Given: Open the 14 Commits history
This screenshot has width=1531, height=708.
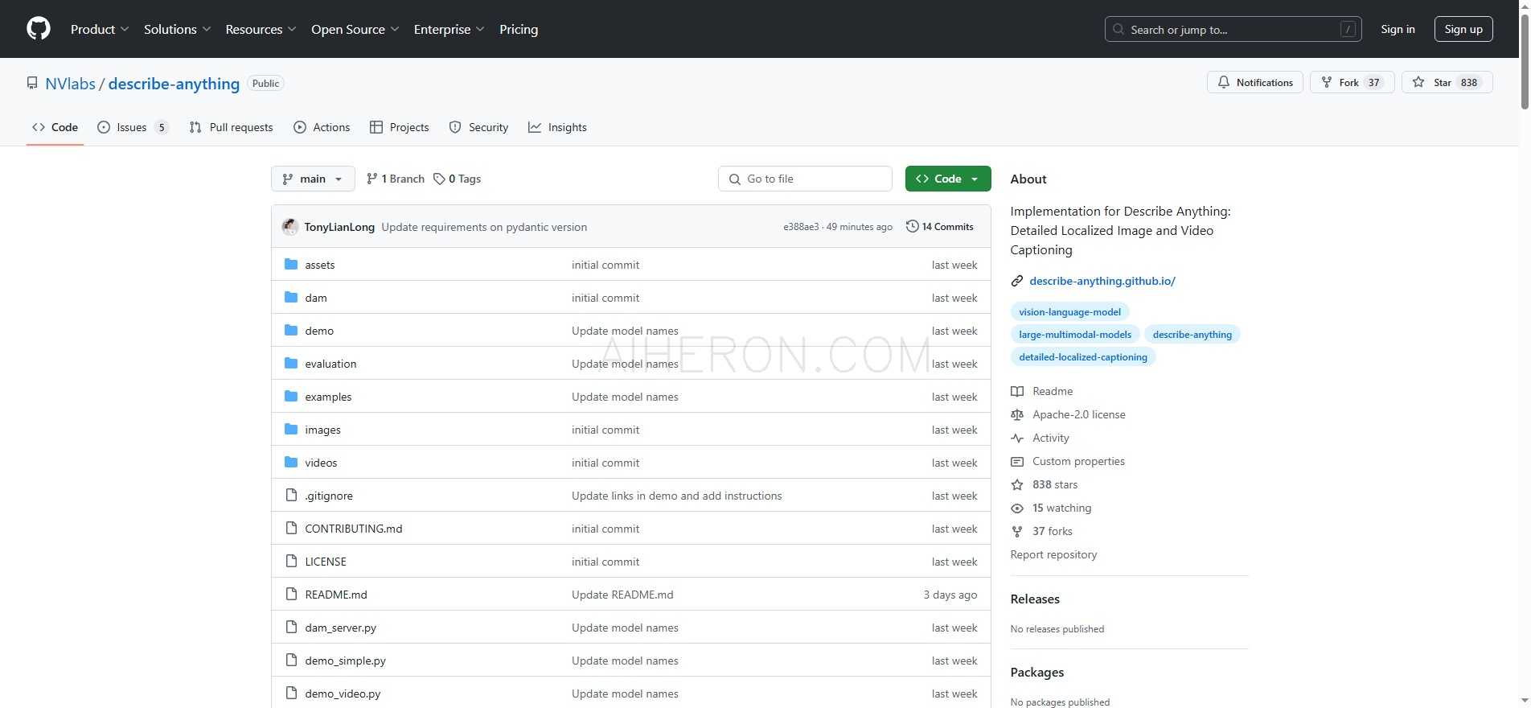Looking at the screenshot, I should 939,227.
